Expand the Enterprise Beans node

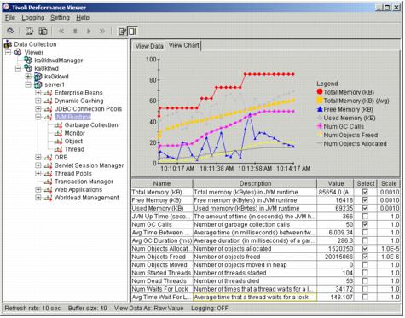[38, 93]
